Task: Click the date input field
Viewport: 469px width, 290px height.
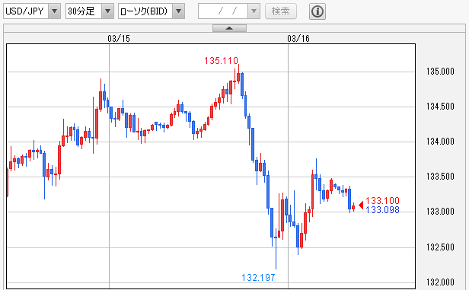Action: (223, 11)
